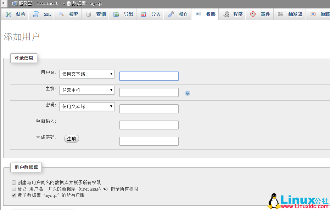Enable 创建与用户同名的数据库 checkbox
This screenshot has width=330, height=210.
pyautogui.click(x=14, y=182)
